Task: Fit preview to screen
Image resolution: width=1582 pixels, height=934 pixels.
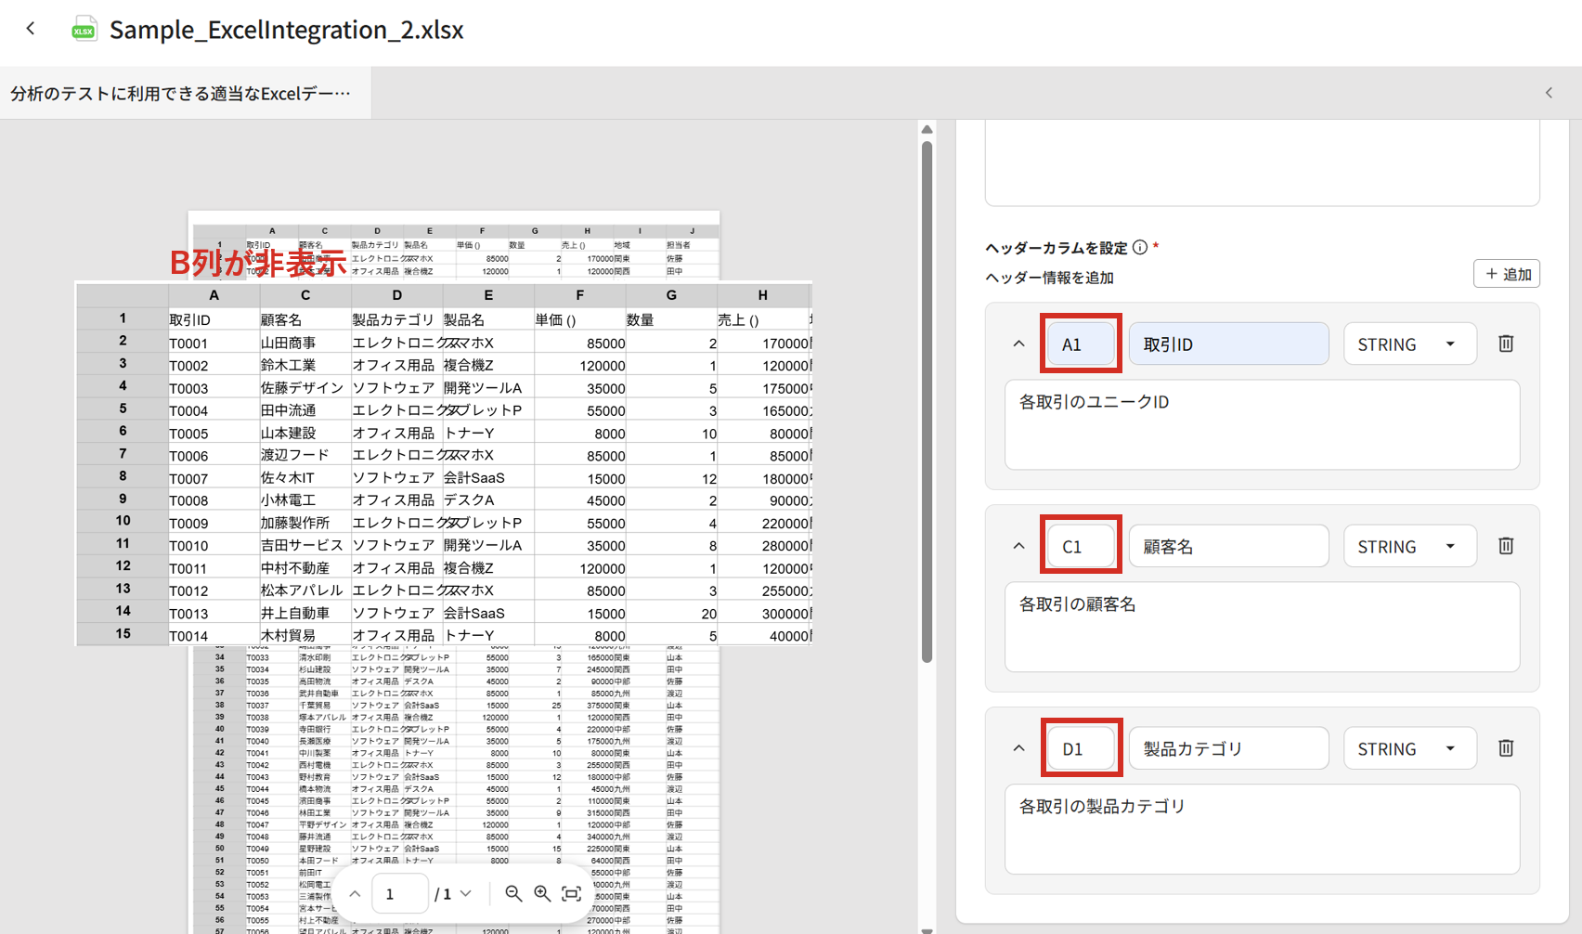Action: click(x=572, y=893)
